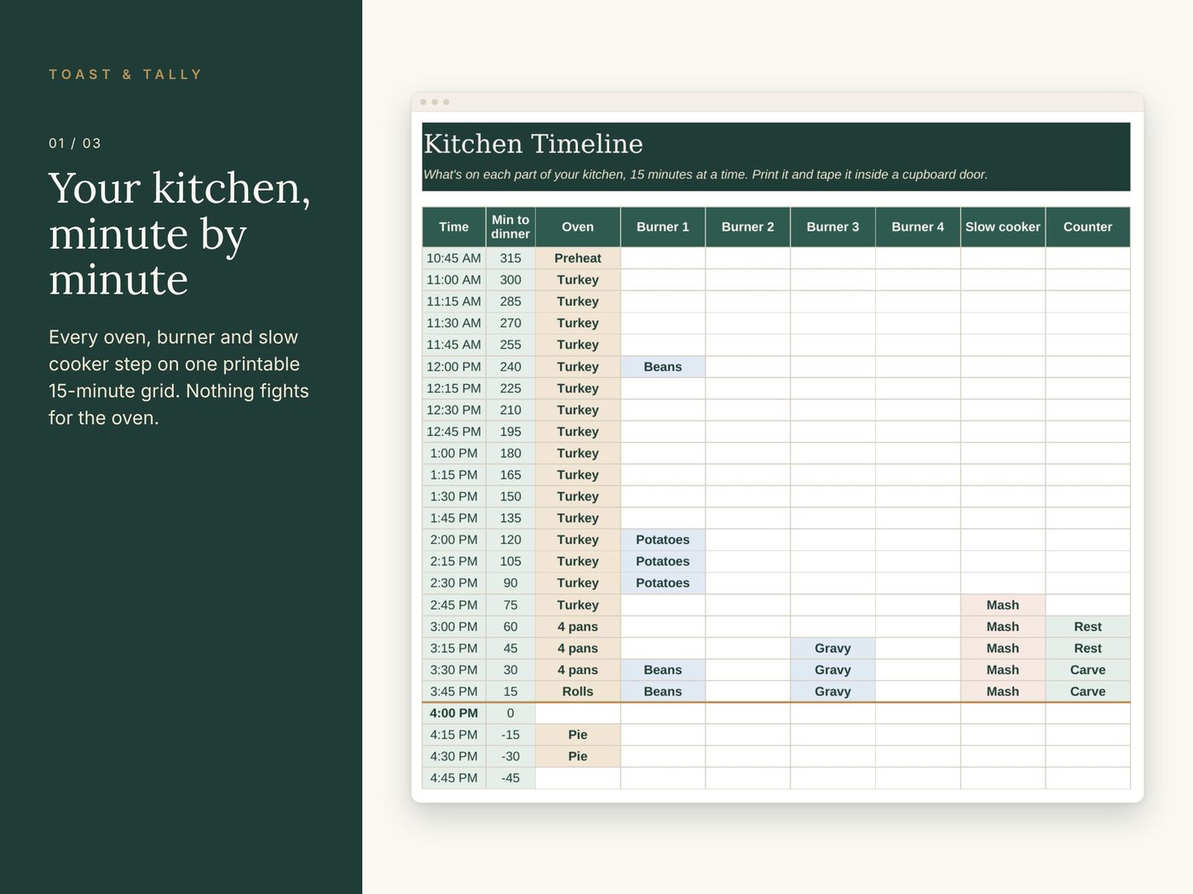The width and height of the screenshot is (1193, 894).
Task: Click the Time column header
Action: point(454,227)
